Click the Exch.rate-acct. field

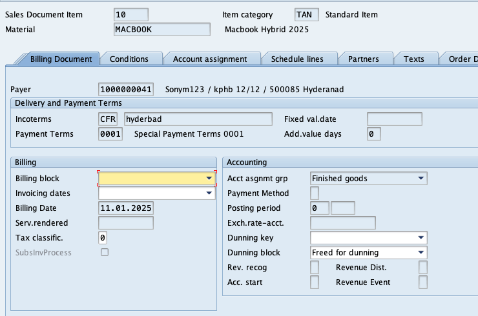click(343, 223)
